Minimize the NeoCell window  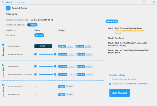coord(149,2)
